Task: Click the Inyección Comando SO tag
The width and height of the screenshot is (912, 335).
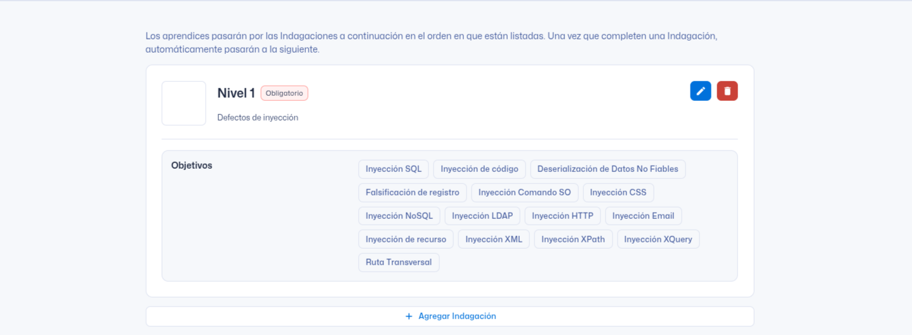Action: point(524,193)
